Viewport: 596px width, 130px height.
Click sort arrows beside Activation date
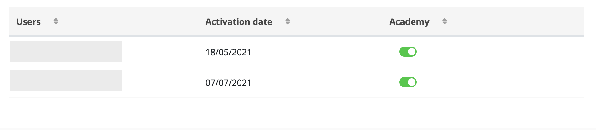[288, 21]
